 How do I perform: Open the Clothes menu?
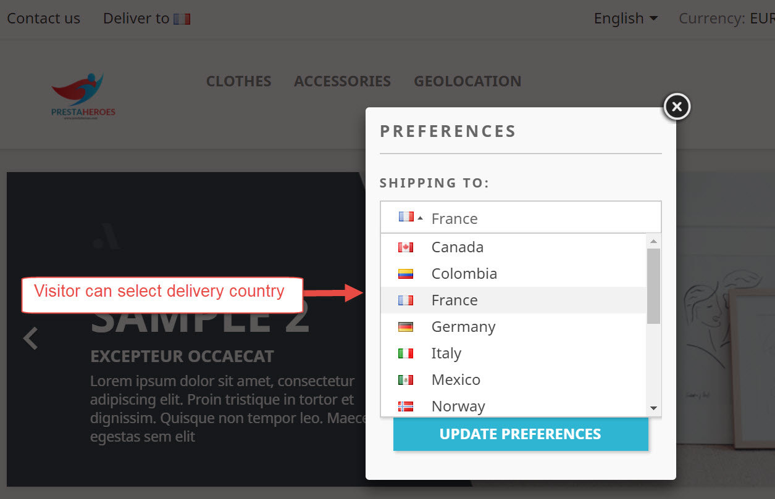click(238, 81)
